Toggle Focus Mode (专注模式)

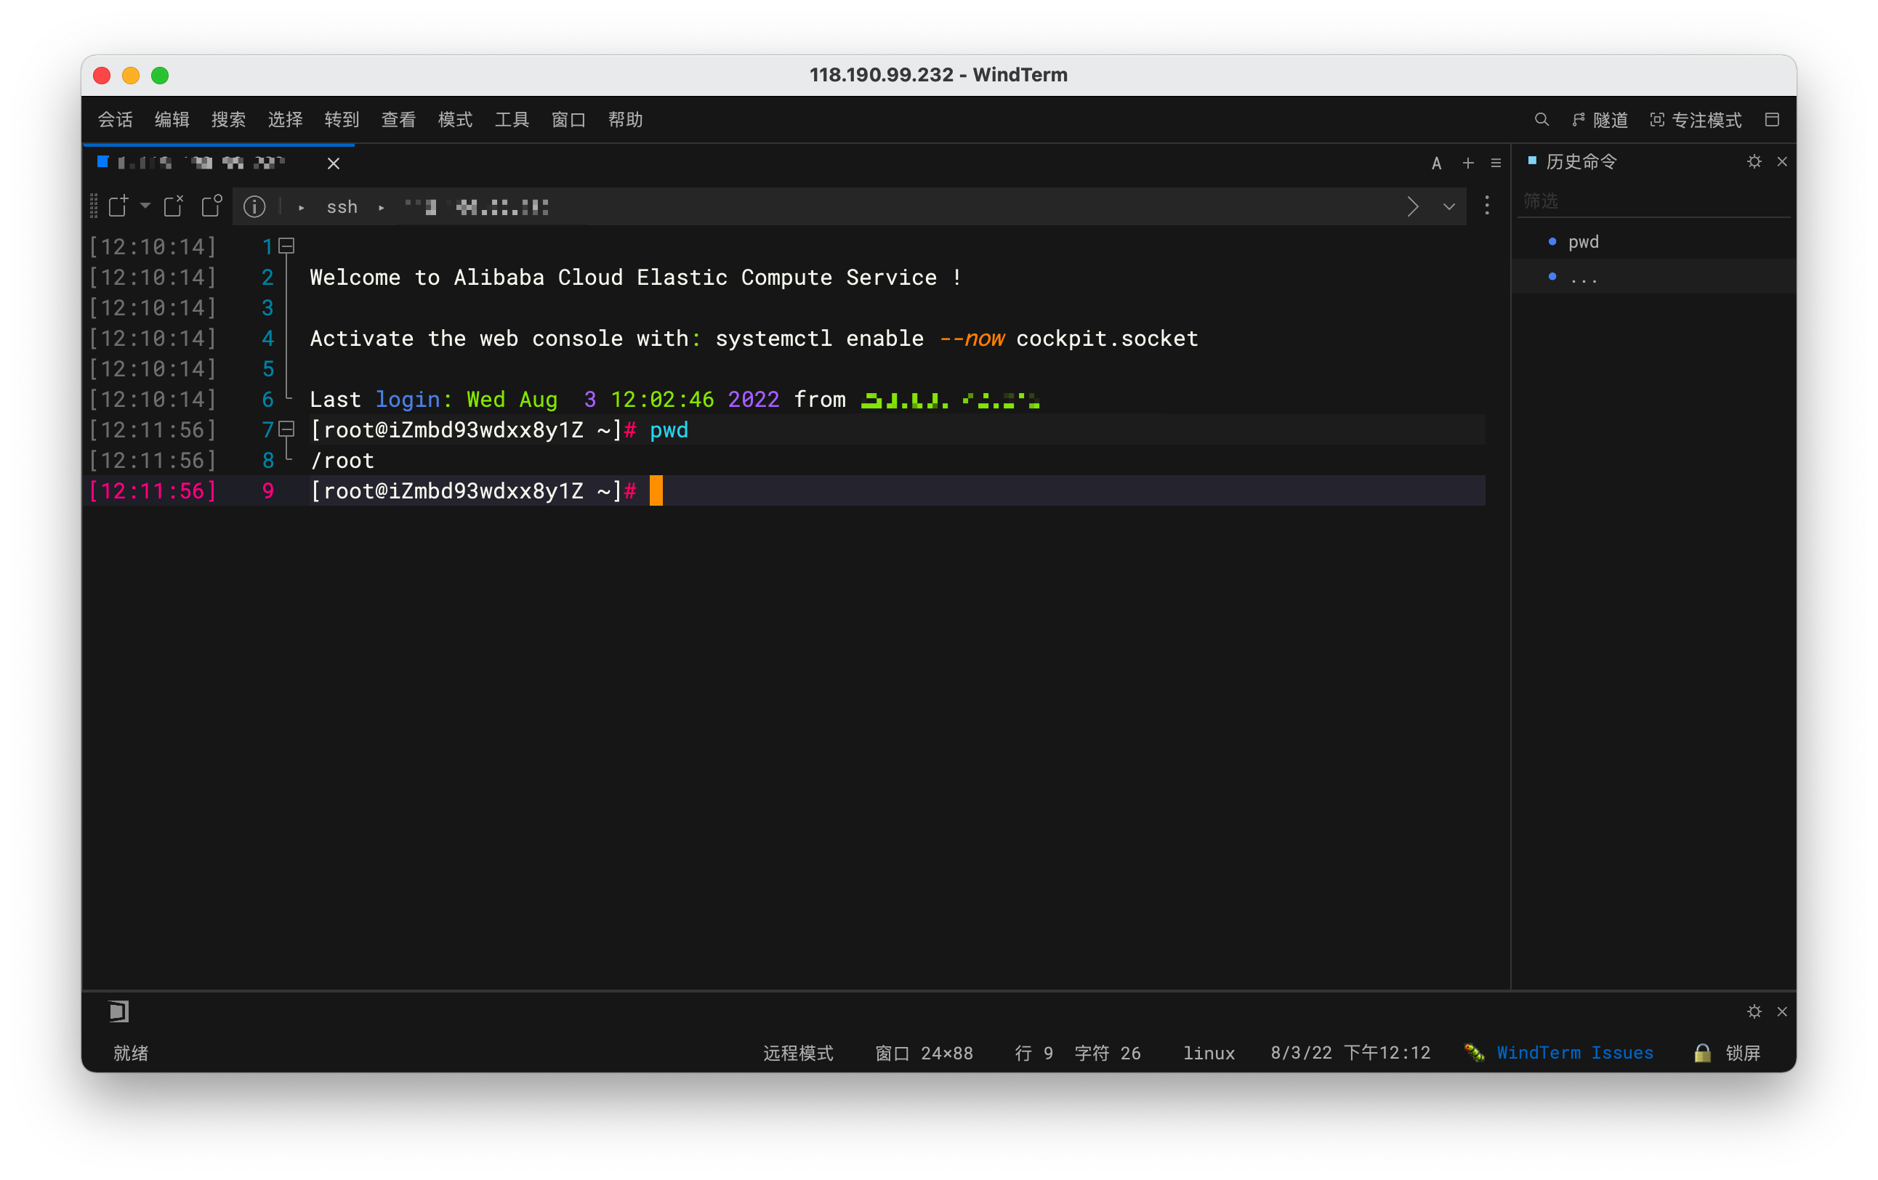click(1696, 119)
